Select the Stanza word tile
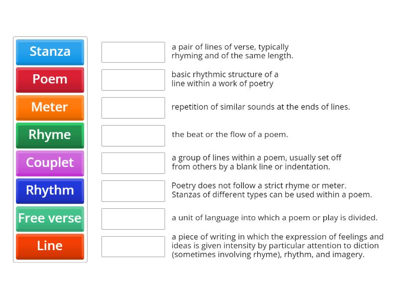Screen dimensions: 398x299 point(50,52)
